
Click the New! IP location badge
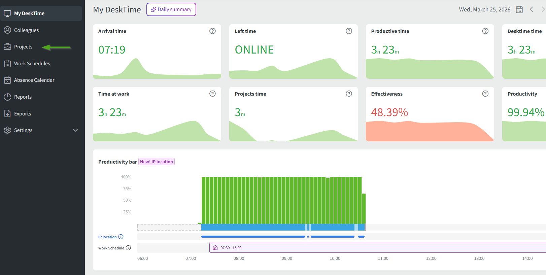[x=157, y=162]
